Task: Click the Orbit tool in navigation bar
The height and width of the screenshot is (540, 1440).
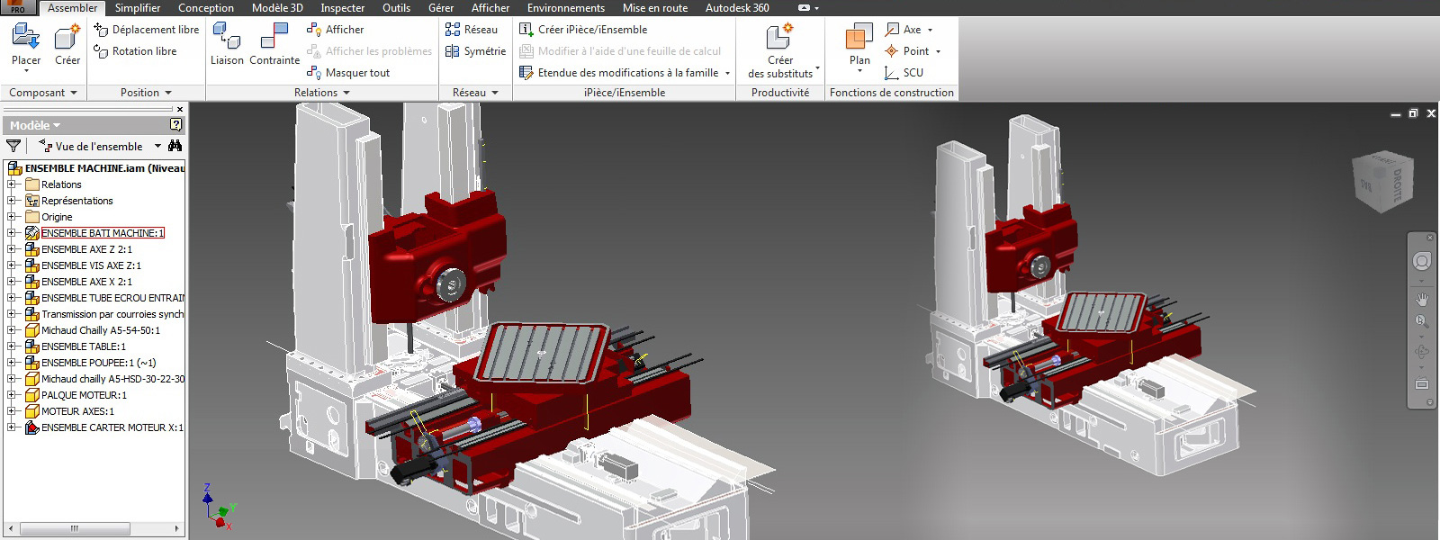Action: (1422, 352)
